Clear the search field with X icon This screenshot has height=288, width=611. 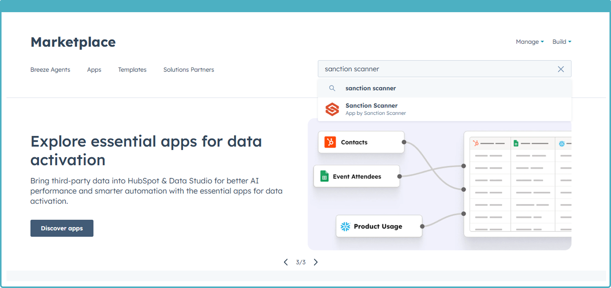[x=560, y=69]
